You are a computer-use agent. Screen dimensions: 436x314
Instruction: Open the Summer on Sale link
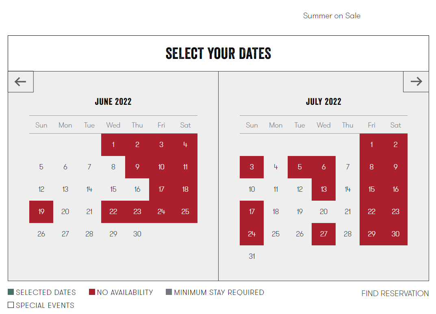pos(332,15)
